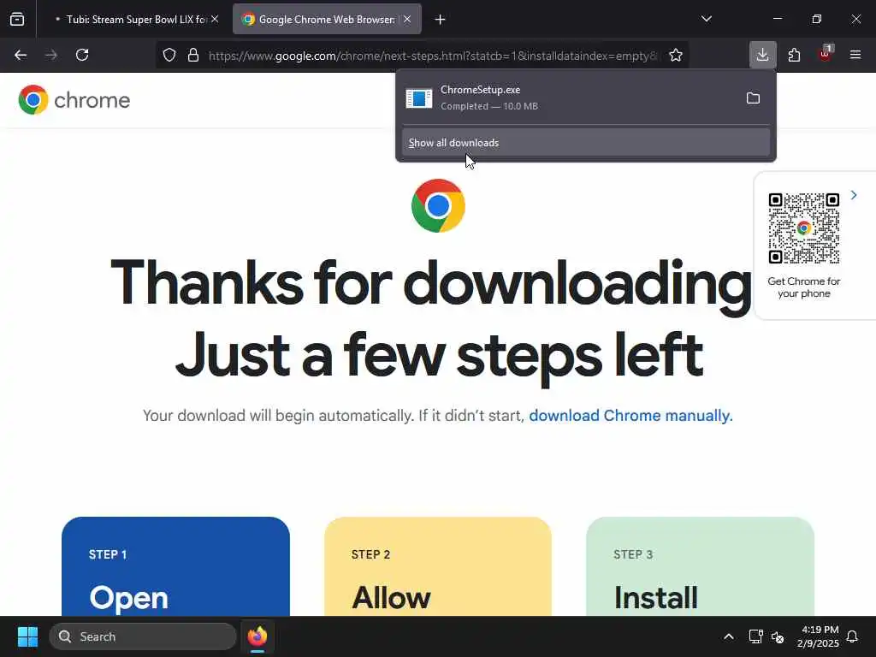Click the ChromeSetup.exe file icon
This screenshot has width=876, height=657.
[419, 98]
